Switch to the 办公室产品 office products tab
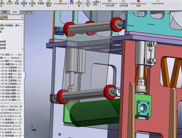Image resolution: width=182 pixels, height=138 pixels. (x=26, y=12)
